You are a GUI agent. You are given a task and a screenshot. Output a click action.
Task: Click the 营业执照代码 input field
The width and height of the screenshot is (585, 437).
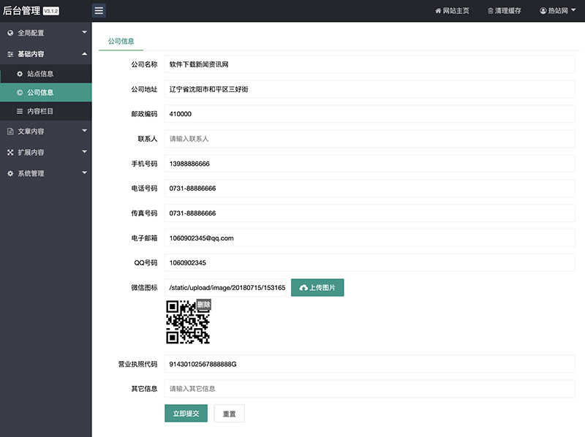point(369,364)
